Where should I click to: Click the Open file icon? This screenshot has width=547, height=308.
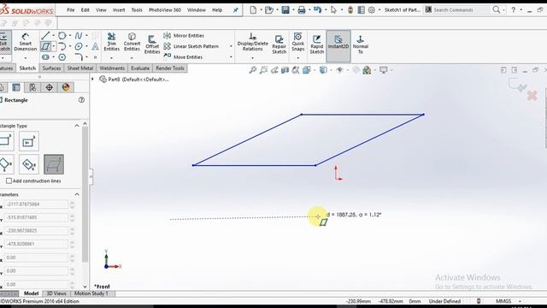268,10
